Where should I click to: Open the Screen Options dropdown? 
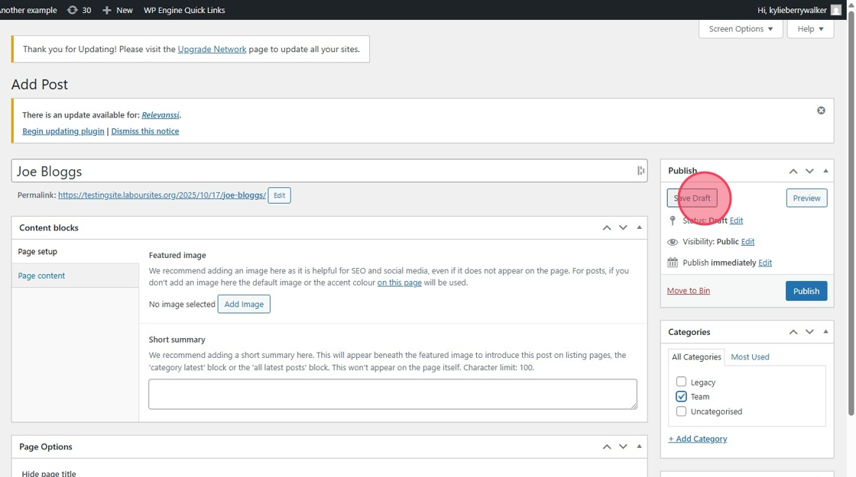coord(740,29)
